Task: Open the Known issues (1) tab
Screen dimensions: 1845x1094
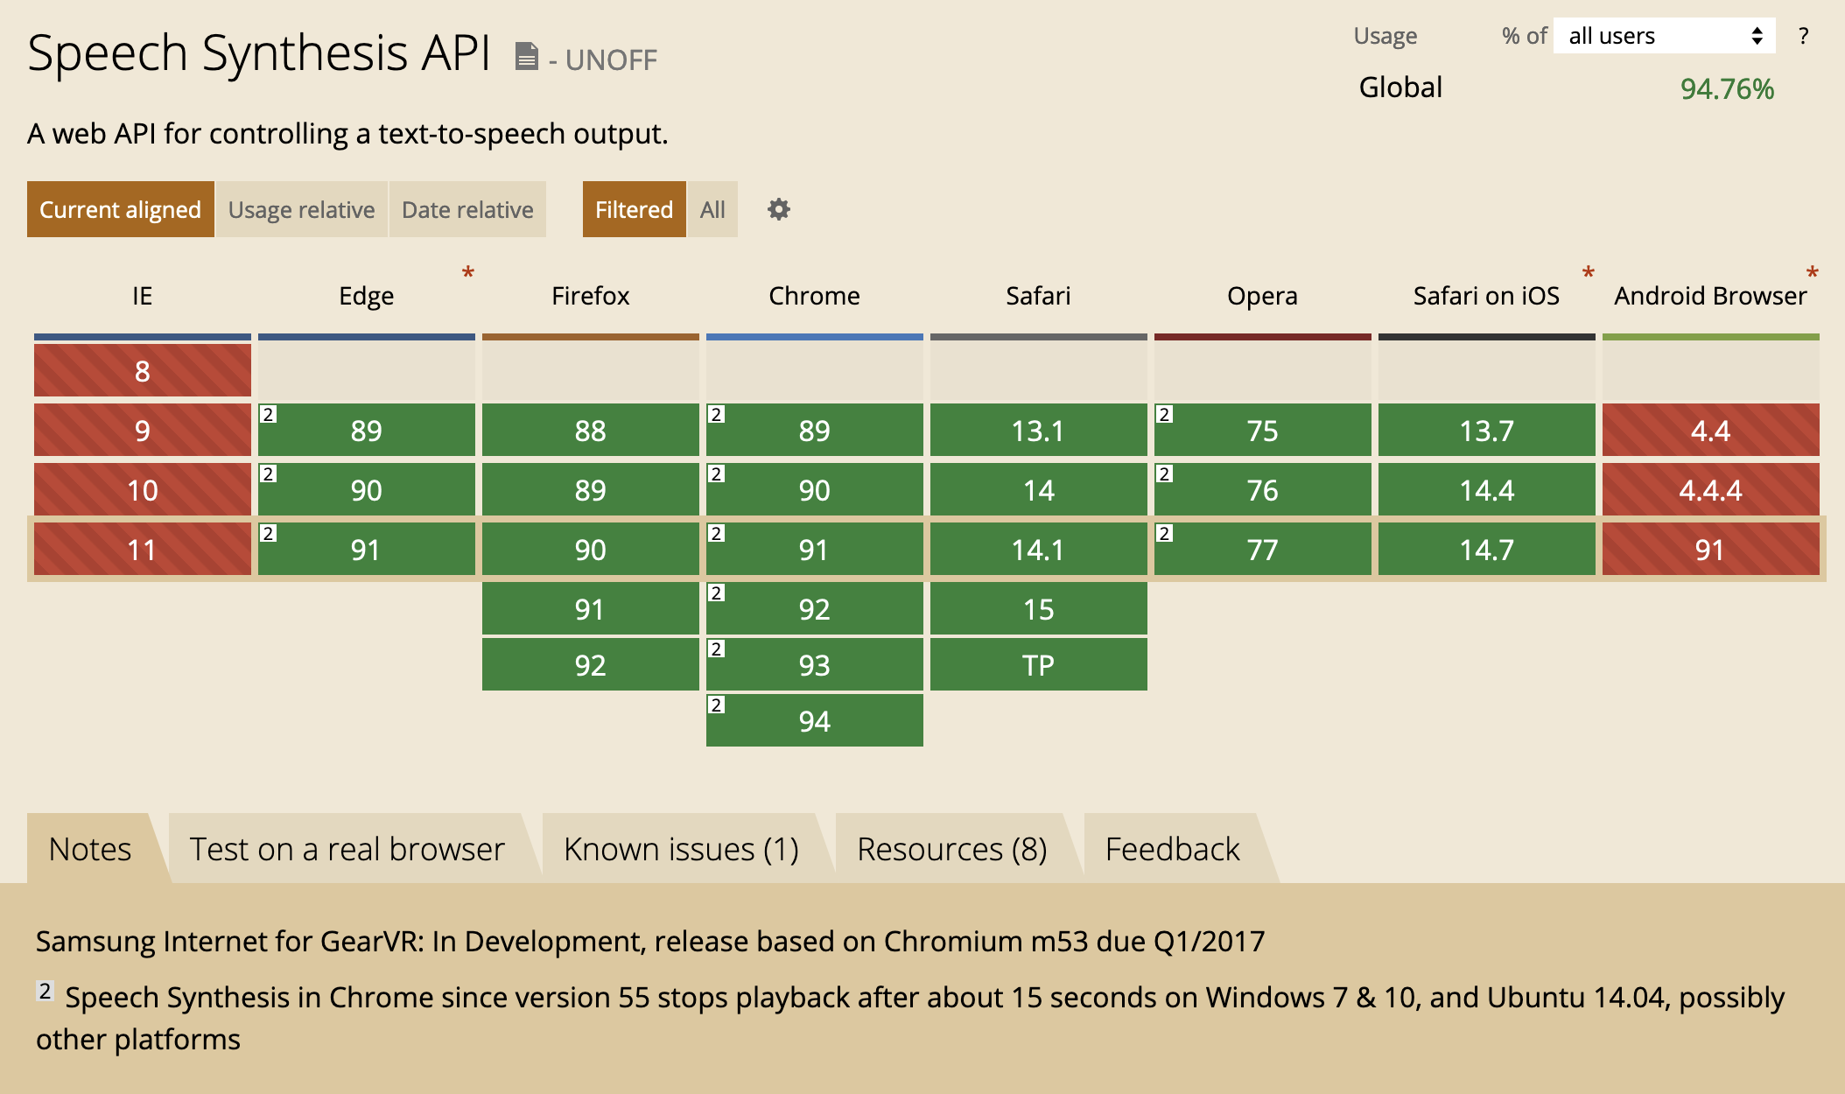Action: (x=681, y=849)
